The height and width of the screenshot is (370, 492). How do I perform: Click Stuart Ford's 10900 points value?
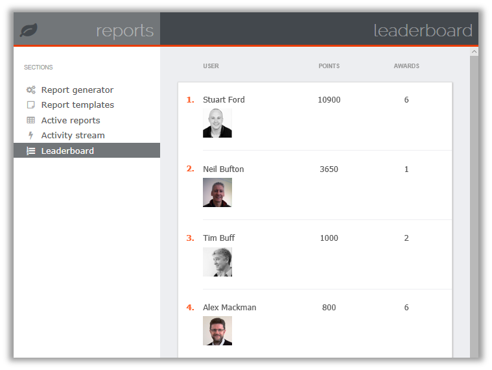point(329,99)
